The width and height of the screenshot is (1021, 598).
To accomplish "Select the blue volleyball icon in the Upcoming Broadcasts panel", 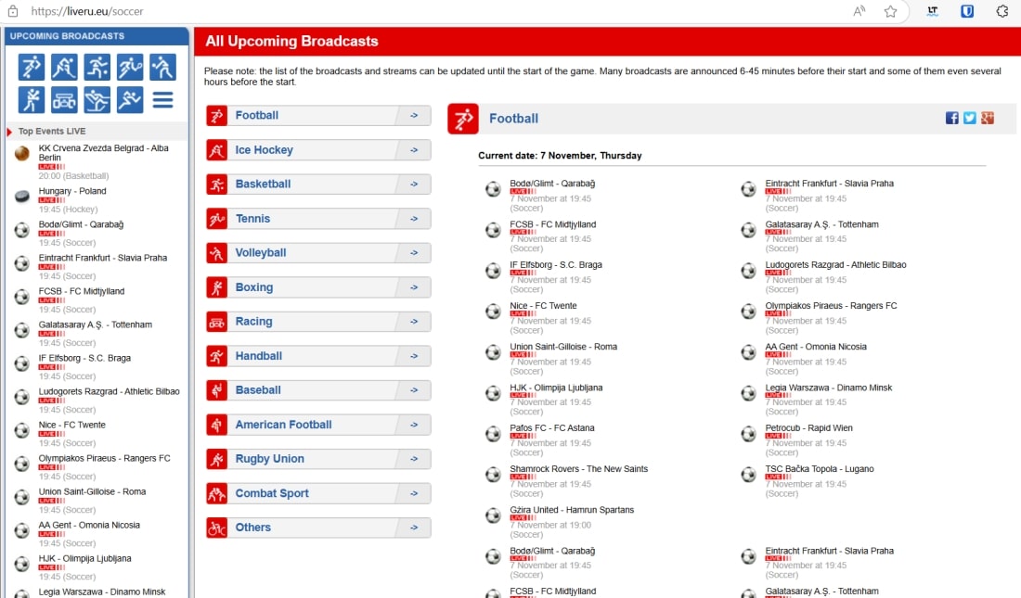I will tap(162, 67).
